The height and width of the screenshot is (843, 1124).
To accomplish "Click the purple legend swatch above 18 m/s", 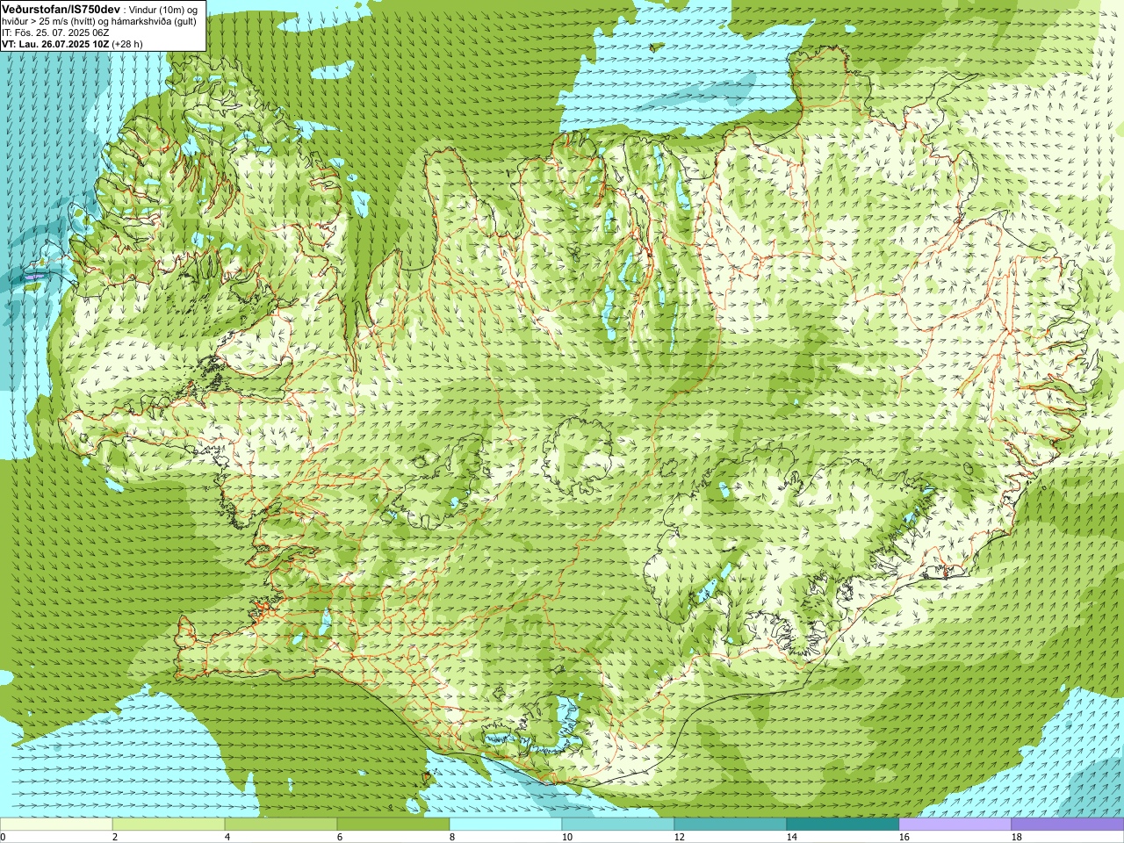I will point(1068,825).
